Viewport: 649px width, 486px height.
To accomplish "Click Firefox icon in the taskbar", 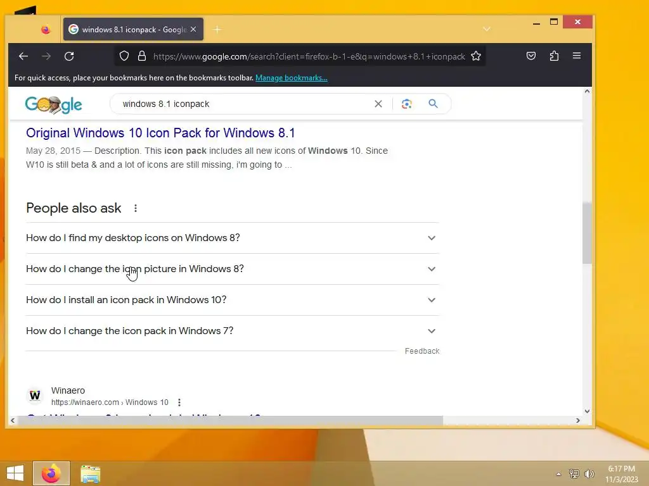I will (x=51, y=473).
